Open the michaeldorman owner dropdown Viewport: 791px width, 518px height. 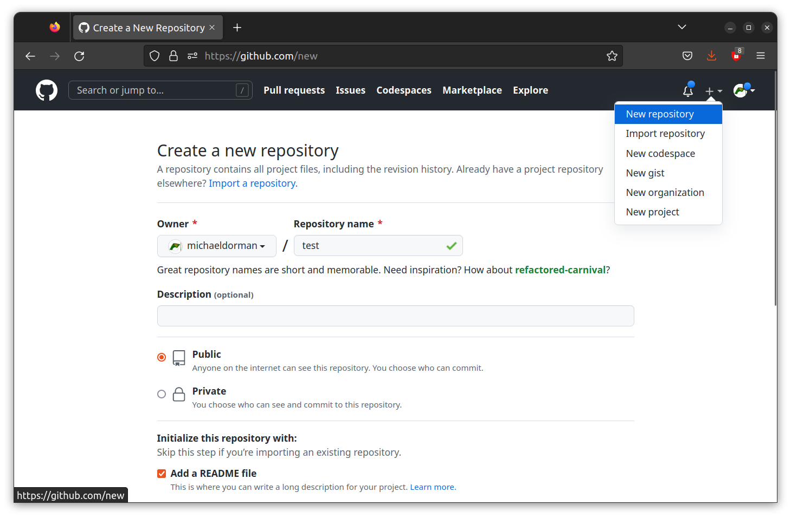tap(216, 246)
